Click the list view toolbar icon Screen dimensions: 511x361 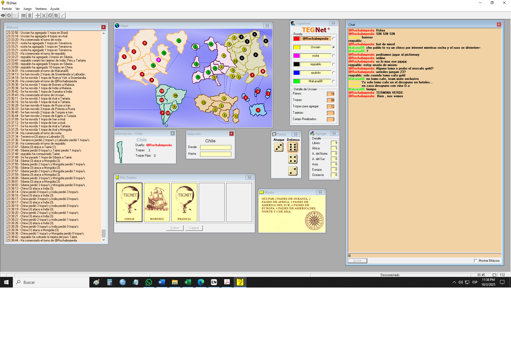[x=15, y=15]
